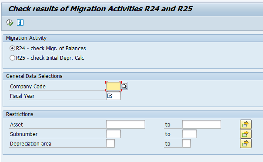Open multiple selection for Subnumber
263x162 pixels.
click(246, 134)
